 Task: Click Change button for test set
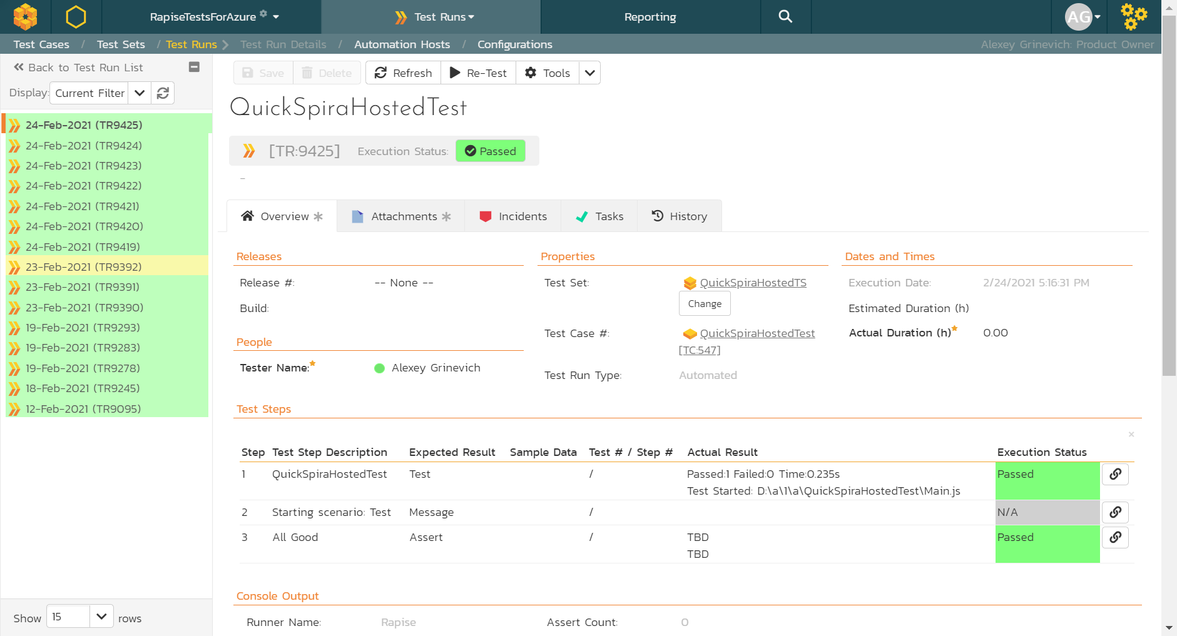tap(705, 303)
